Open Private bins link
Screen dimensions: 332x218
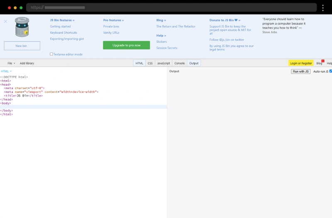111,26
